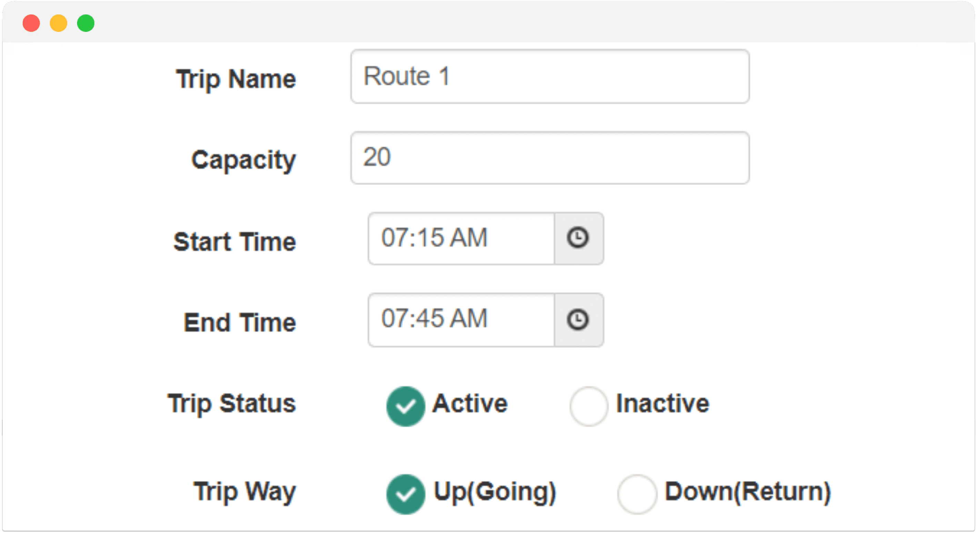Click the Trip Name field

pos(550,76)
